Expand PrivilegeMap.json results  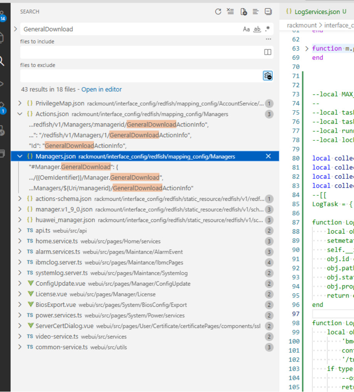20,103
